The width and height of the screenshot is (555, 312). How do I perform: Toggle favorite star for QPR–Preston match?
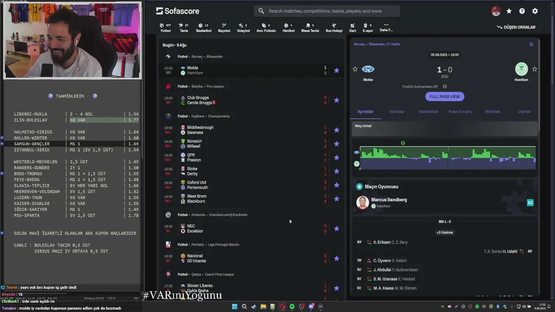[336, 157]
